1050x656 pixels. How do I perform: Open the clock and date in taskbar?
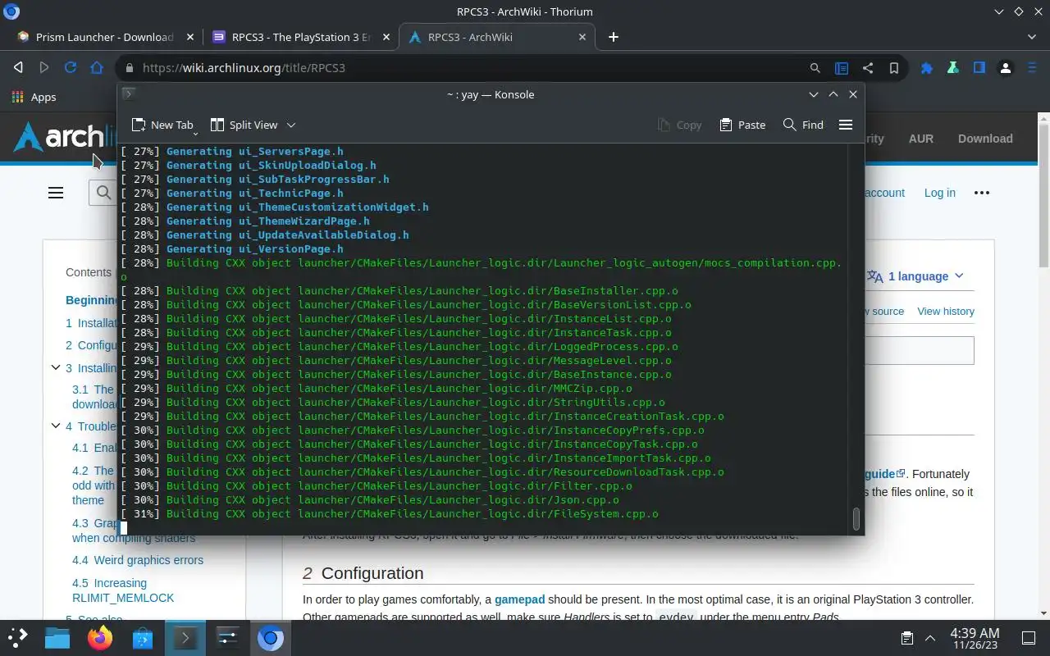pos(975,638)
